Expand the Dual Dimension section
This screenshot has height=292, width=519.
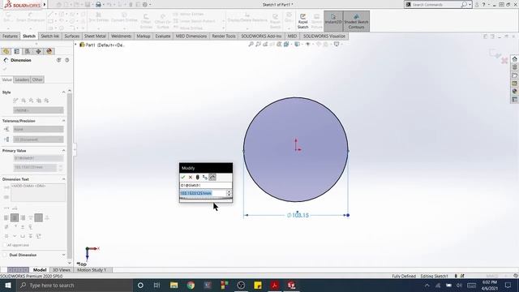63,255
